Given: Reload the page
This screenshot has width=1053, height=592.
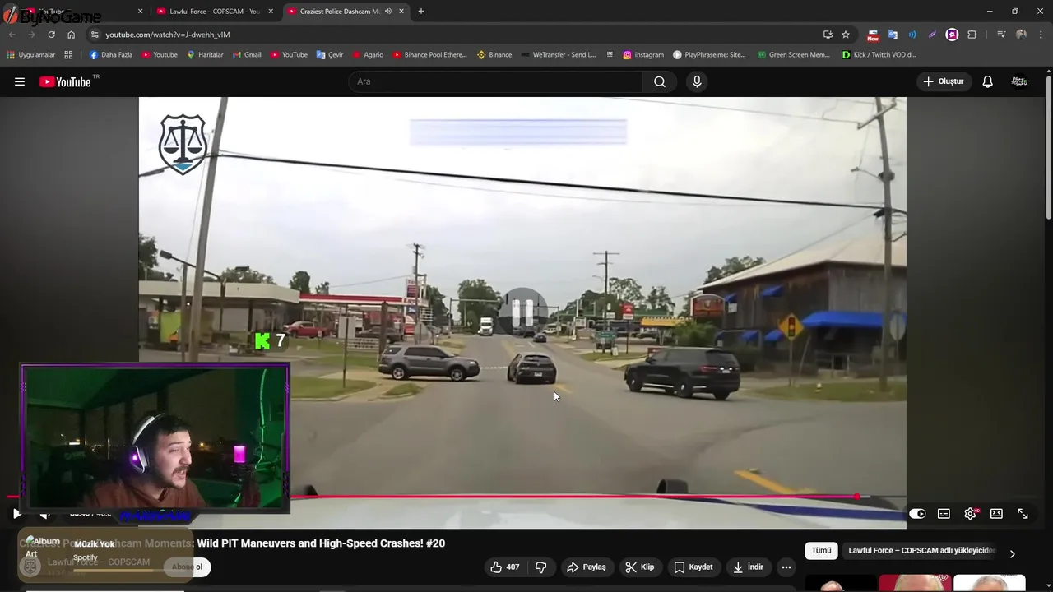Looking at the screenshot, I should (51, 35).
